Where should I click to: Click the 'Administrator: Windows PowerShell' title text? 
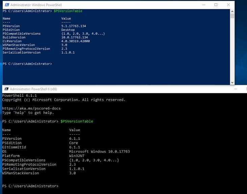click(x=36, y=5)
